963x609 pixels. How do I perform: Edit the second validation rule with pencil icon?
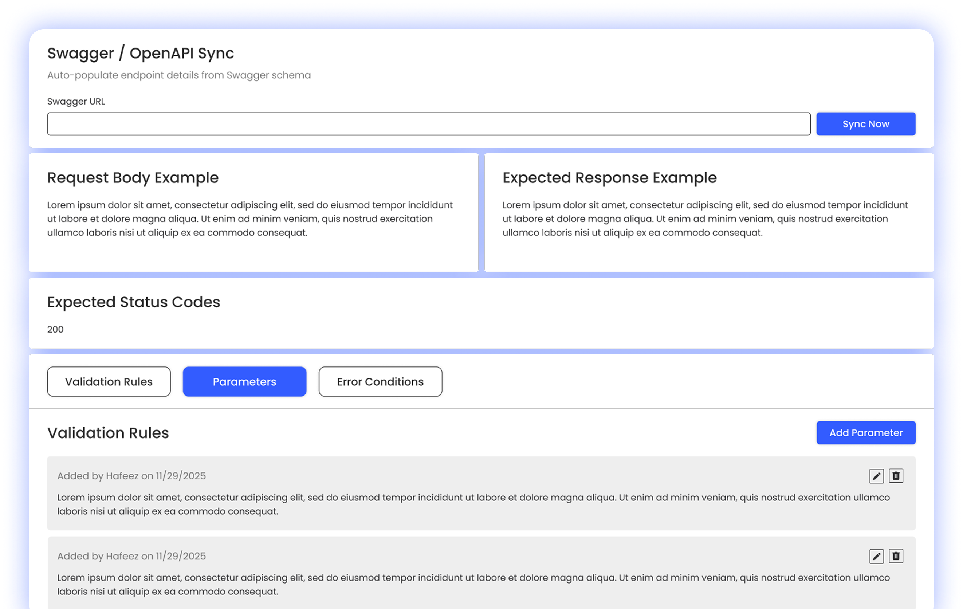click(876, 556)
